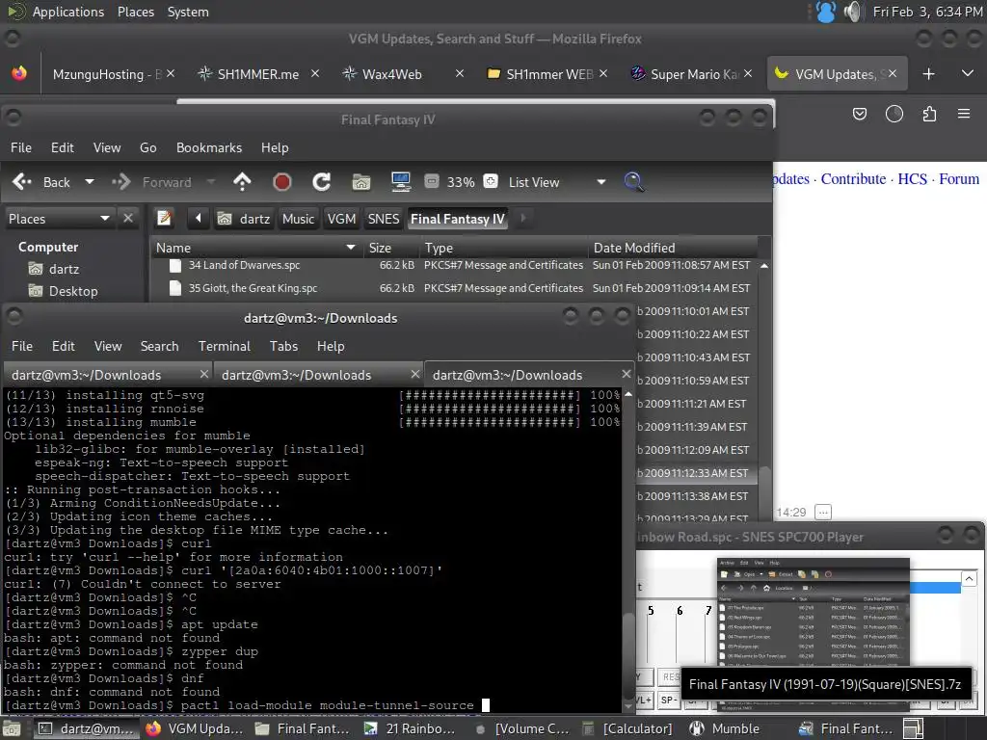The image size is (987, 740).
Task: Switch to the Wax4Web Firefox tab
Action: (x=402, y=74)
